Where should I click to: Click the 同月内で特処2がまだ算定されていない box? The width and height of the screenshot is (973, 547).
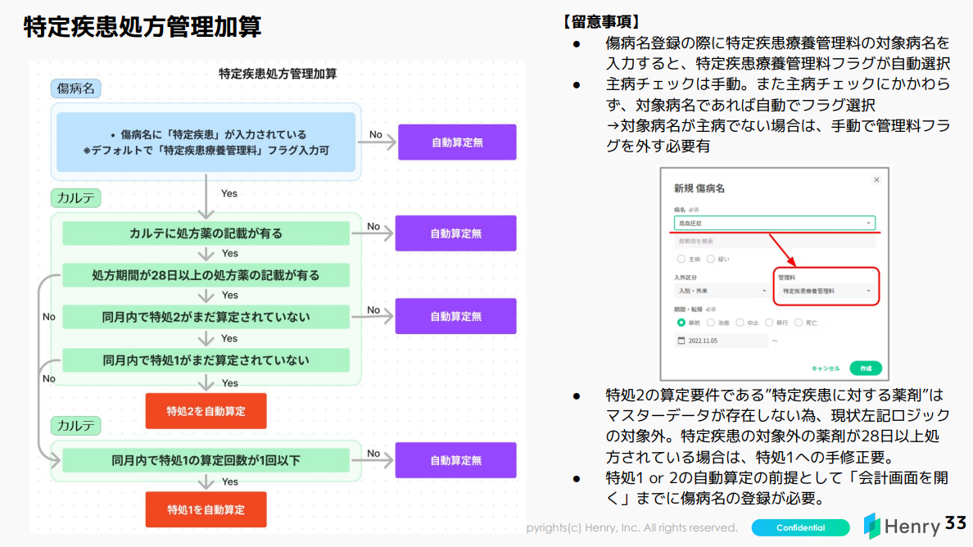pos(206,317)
